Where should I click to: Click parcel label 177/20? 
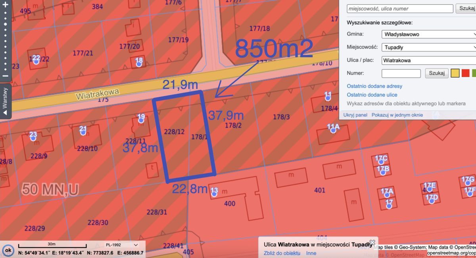(x=130, y=46)
